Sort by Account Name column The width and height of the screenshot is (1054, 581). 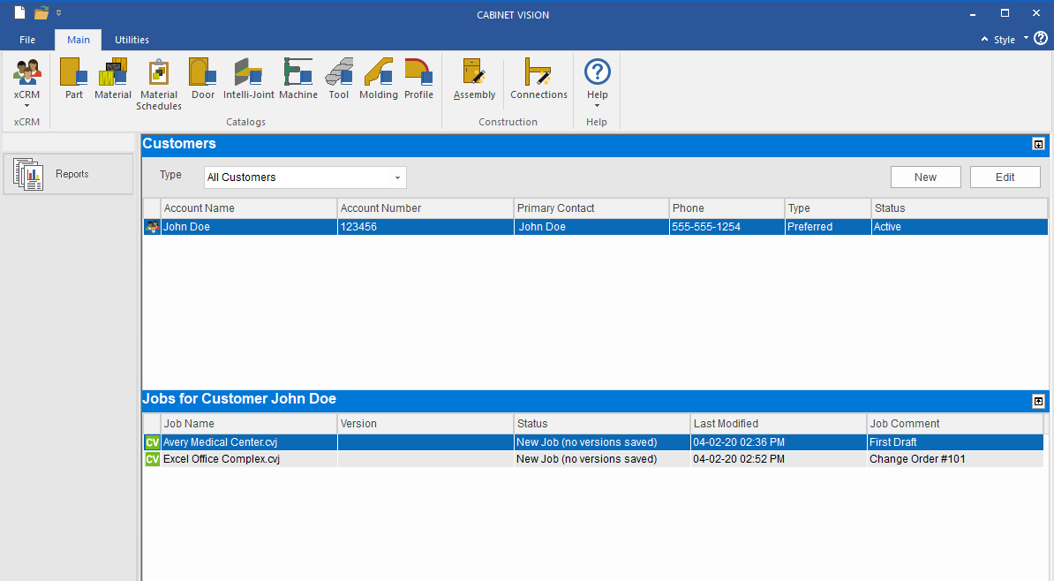pyautogui.click(x=249, y=208)
